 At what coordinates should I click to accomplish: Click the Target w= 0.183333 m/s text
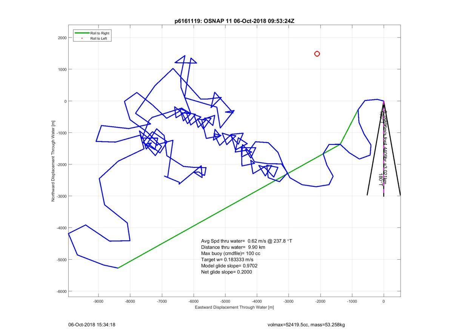pyautogui.click(x=227, y=260)
